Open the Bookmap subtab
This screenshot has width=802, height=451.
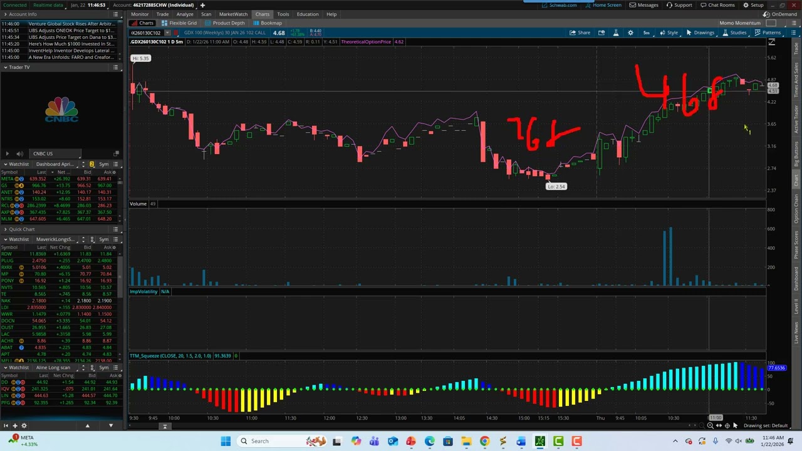268,23
